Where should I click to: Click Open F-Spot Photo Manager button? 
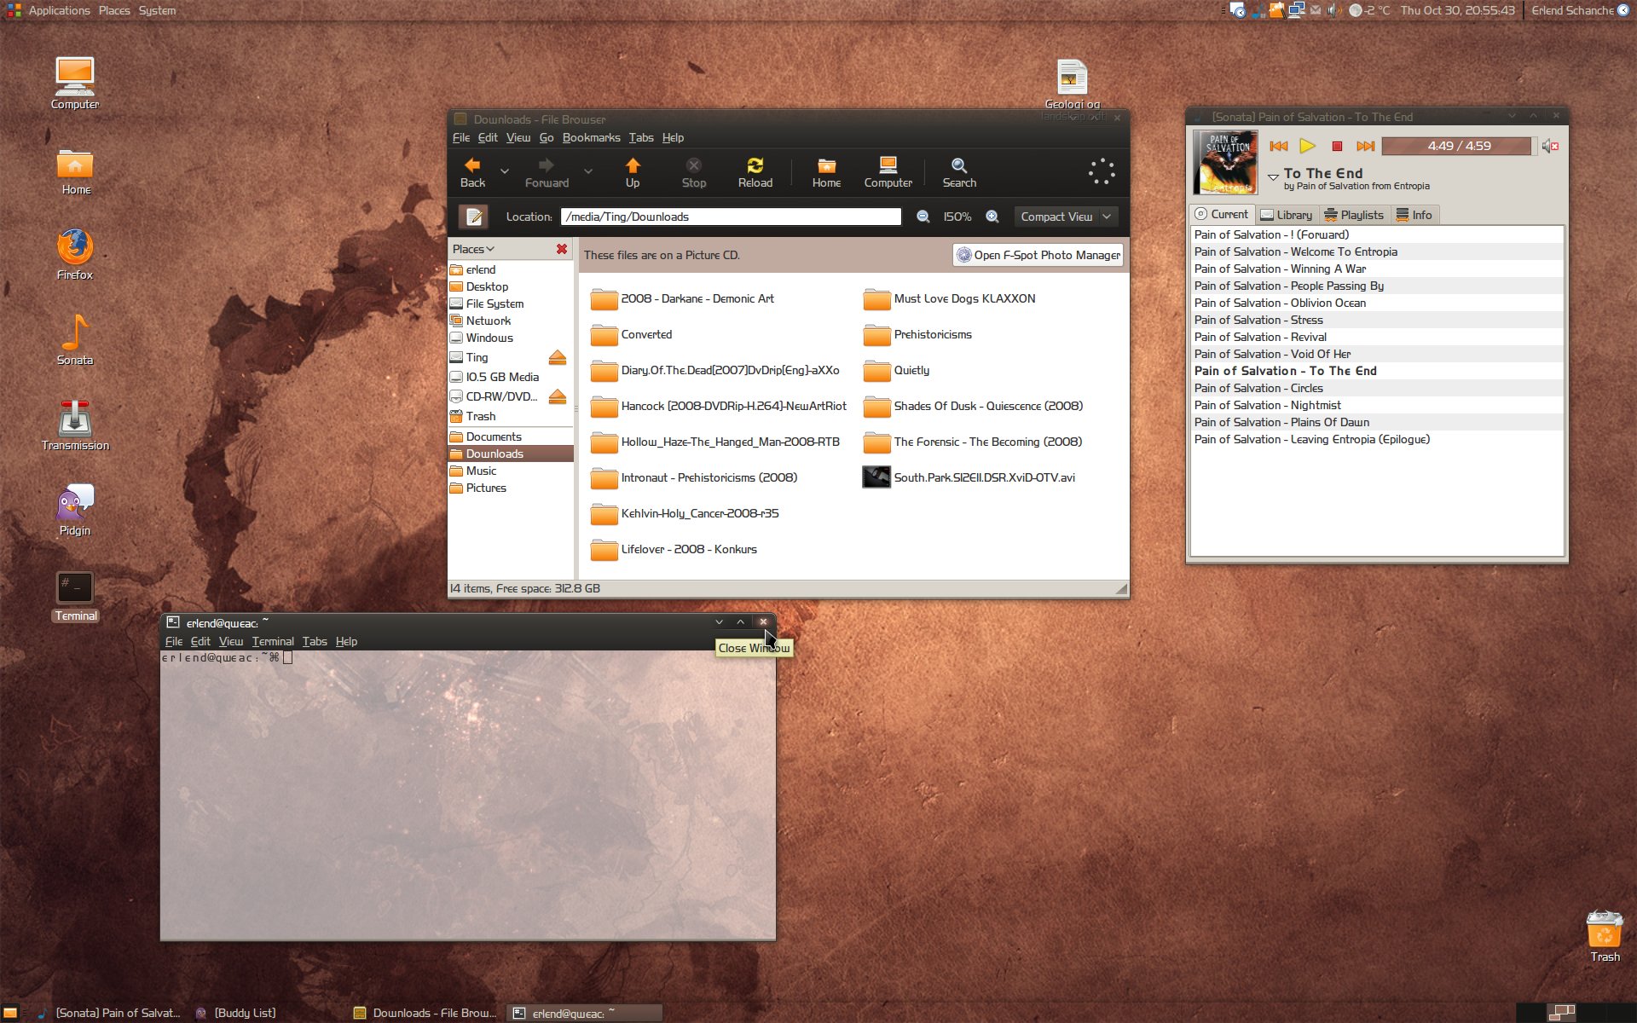coord(1038,255)
